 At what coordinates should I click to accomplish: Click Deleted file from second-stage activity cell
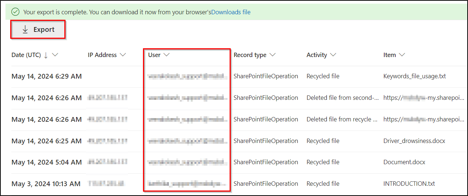pyautogui.click(x=343, y=98)
